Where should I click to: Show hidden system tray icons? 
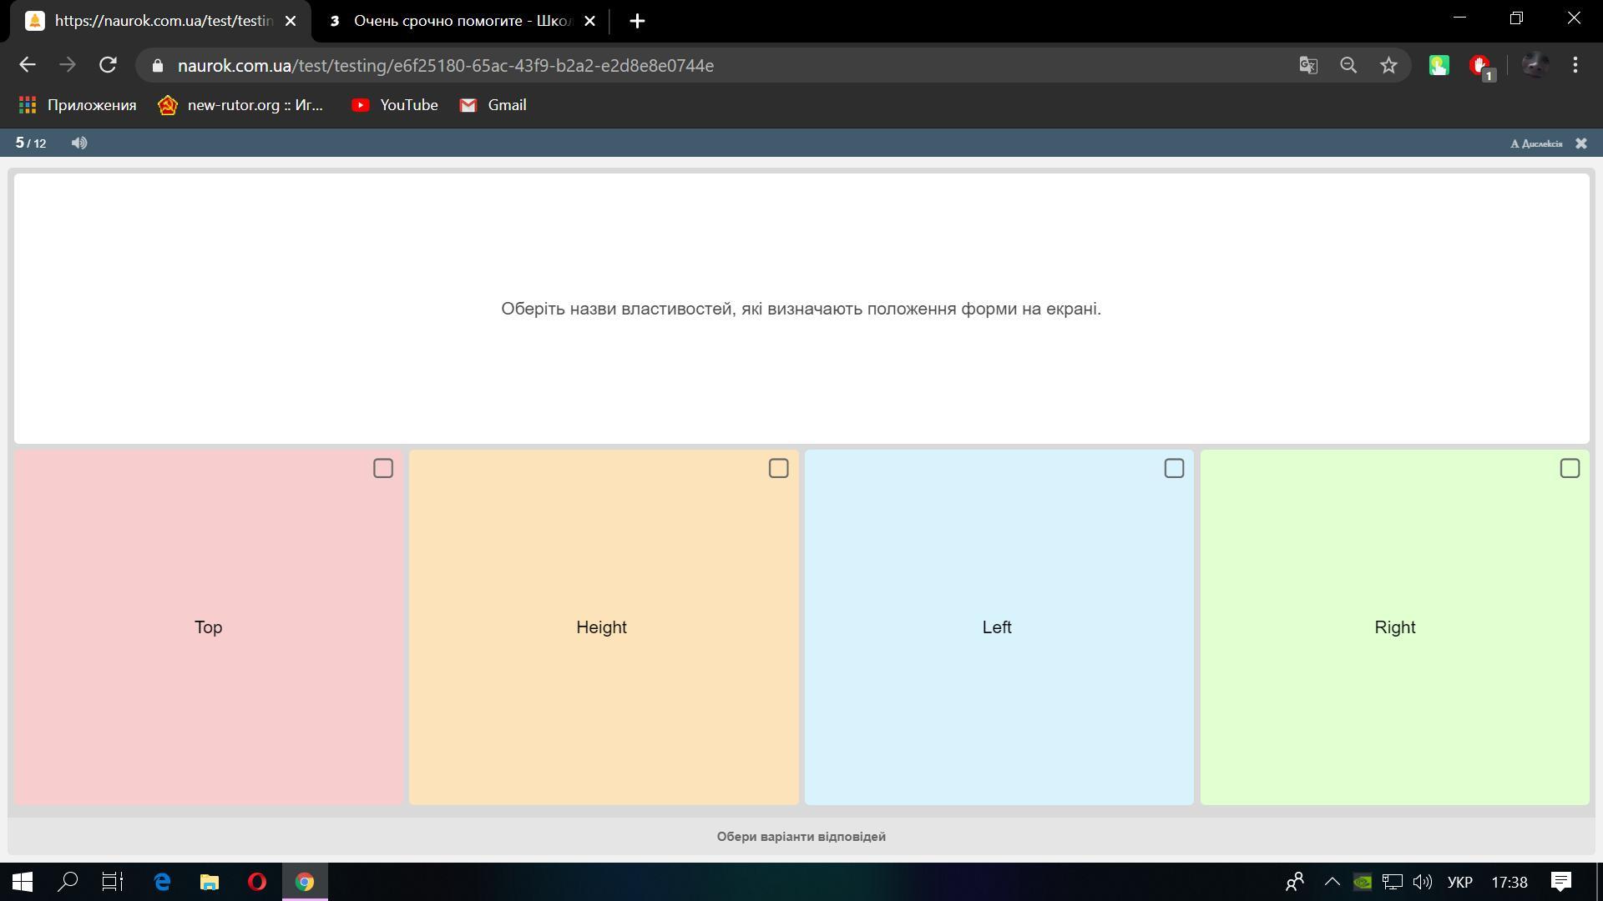point(1332,882)
